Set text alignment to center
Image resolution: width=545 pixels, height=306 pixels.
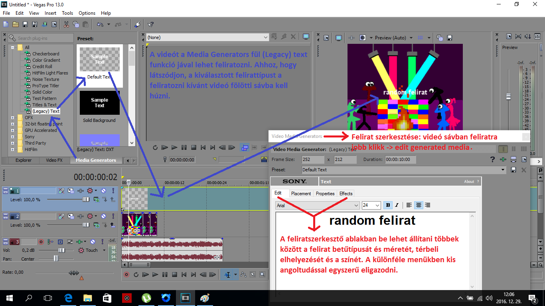pyautogui.click(x=419, y=205)
